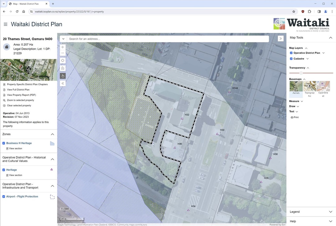This screenshot has height=226, width=336.
Task: Activate the property selection hand tool
Action: [x=63, y=76]
